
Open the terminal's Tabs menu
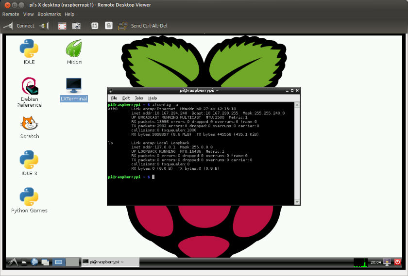139,98
